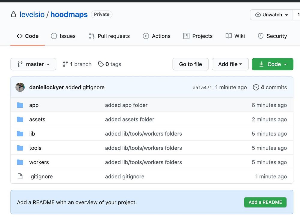Click the tools folder icon
This screenshot has height=224, width=300.
20,148
